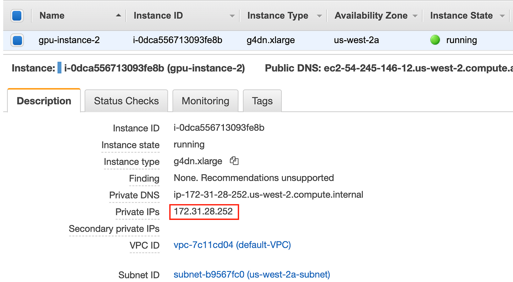Open the Tags tab
The width and height of the screenshot is (513, 282).
262,101
